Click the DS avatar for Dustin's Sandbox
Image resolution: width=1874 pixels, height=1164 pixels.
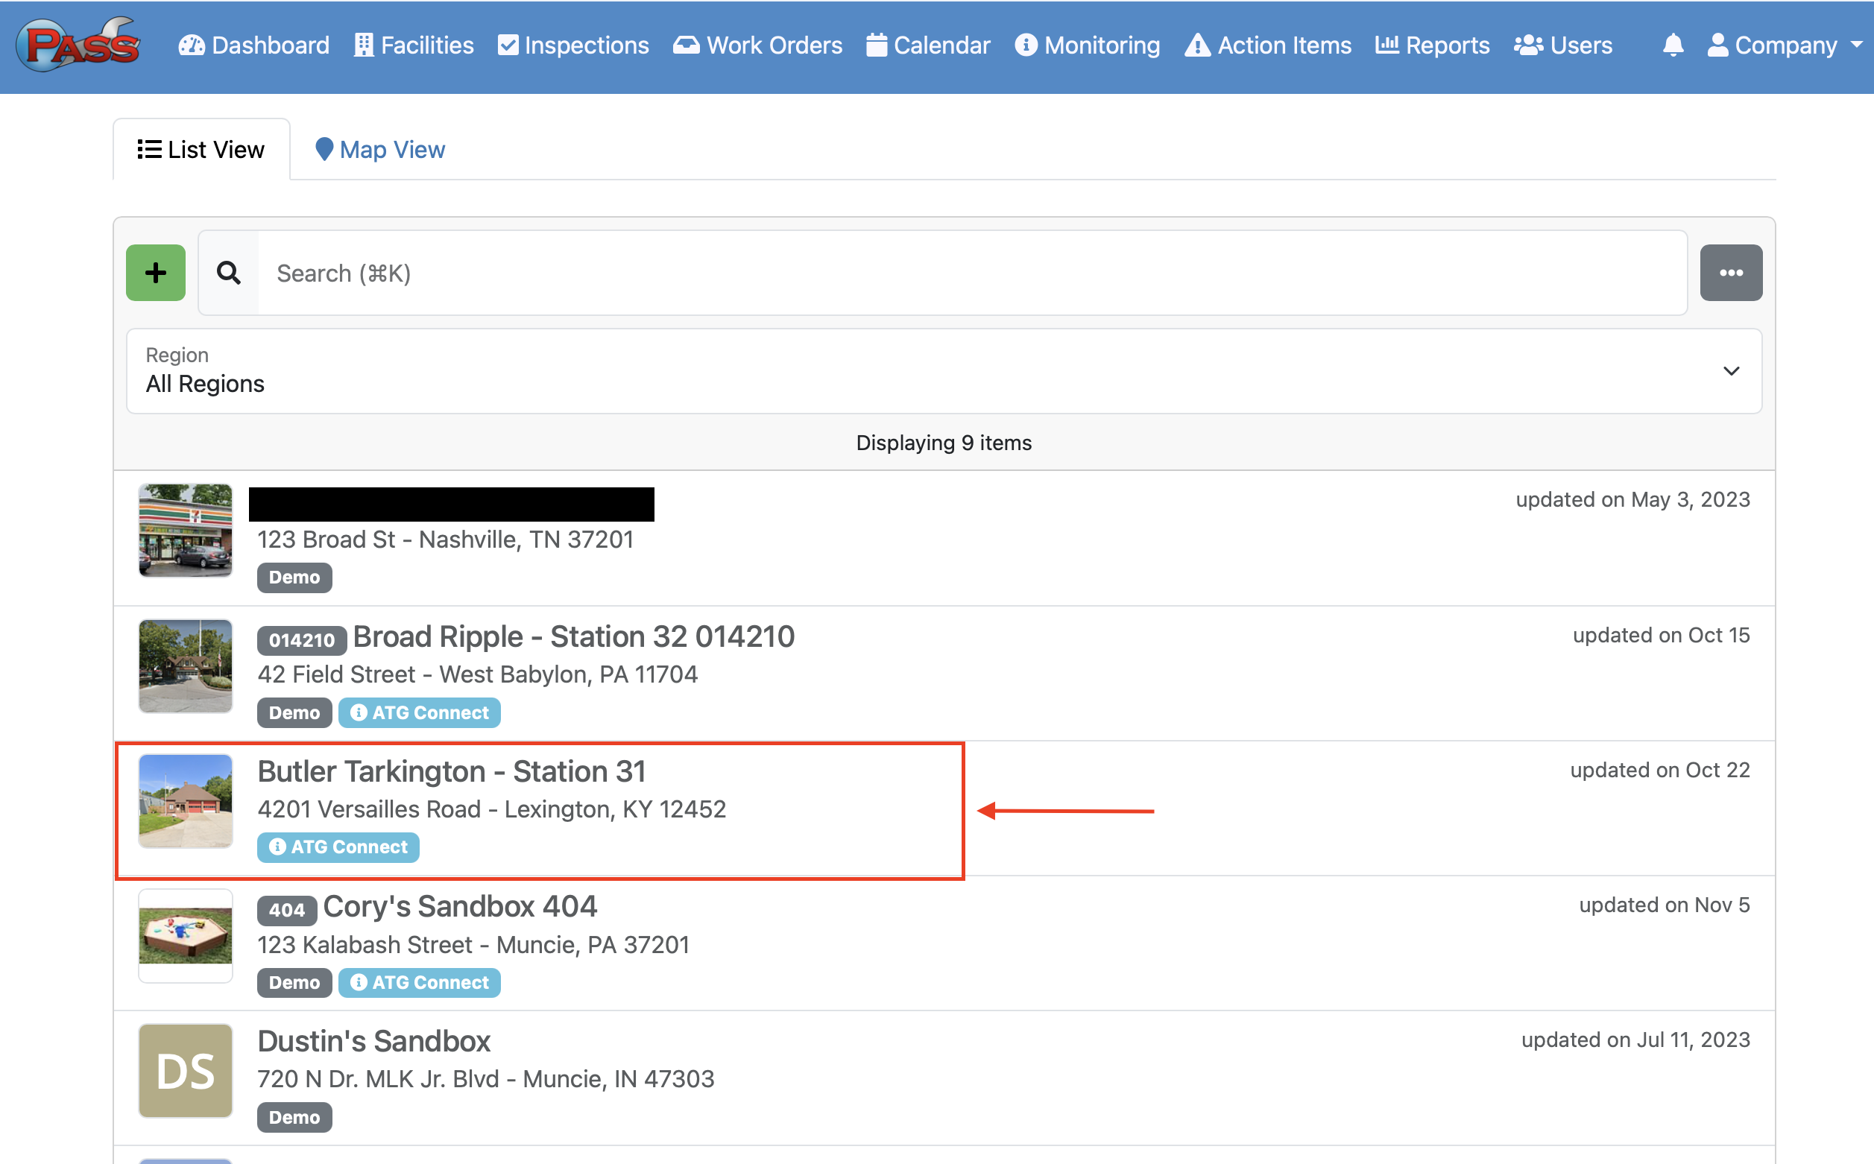pyautogui.click(x=185, y=1070)
